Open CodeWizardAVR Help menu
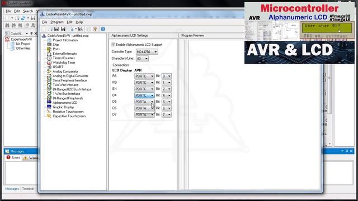Screen dimensions: 358x201 tap(79, 22)
